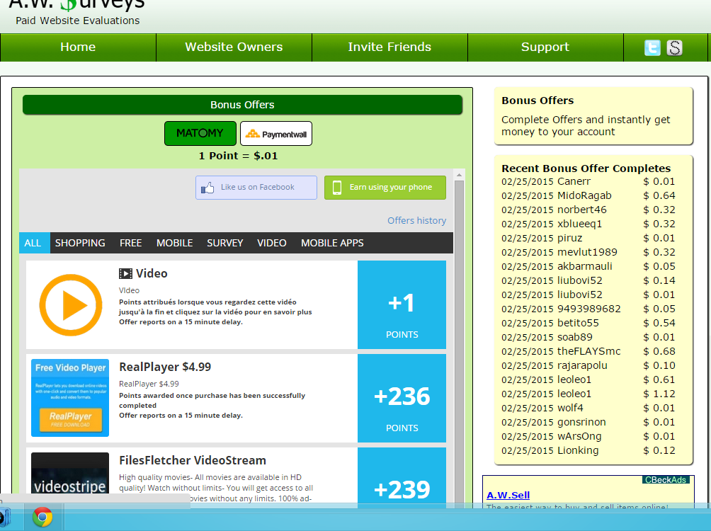
Task: Click the +1 POINTS button for Video offer
Action: 402,304
